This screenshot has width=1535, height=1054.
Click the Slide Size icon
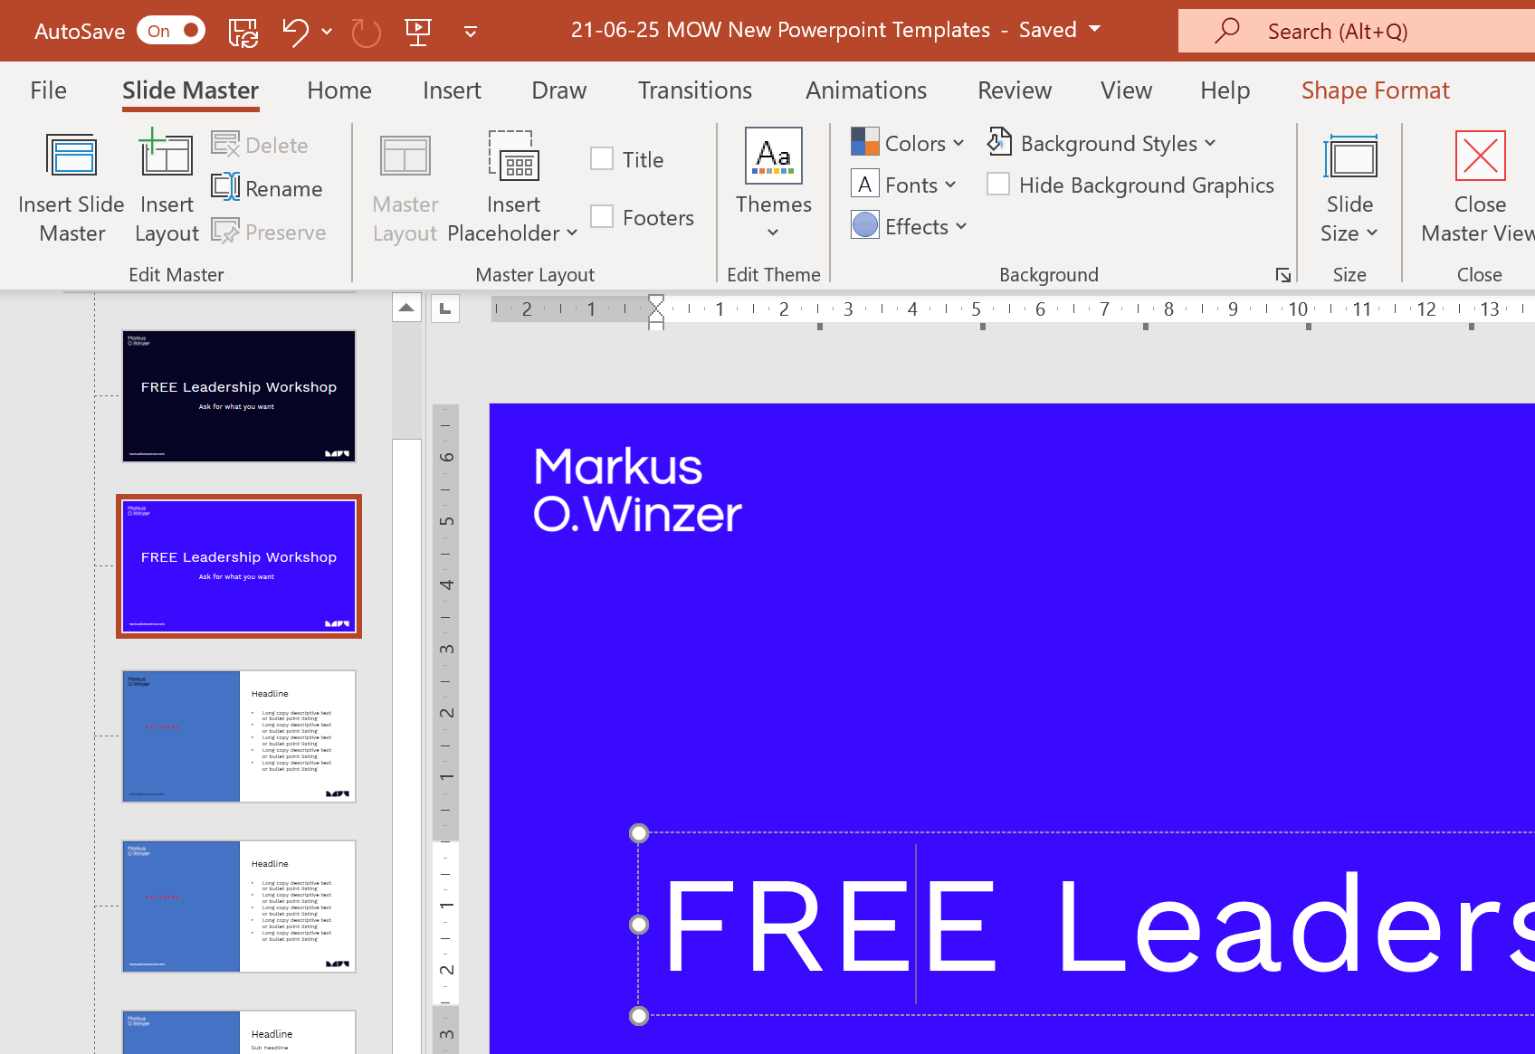coord(1350,157)
